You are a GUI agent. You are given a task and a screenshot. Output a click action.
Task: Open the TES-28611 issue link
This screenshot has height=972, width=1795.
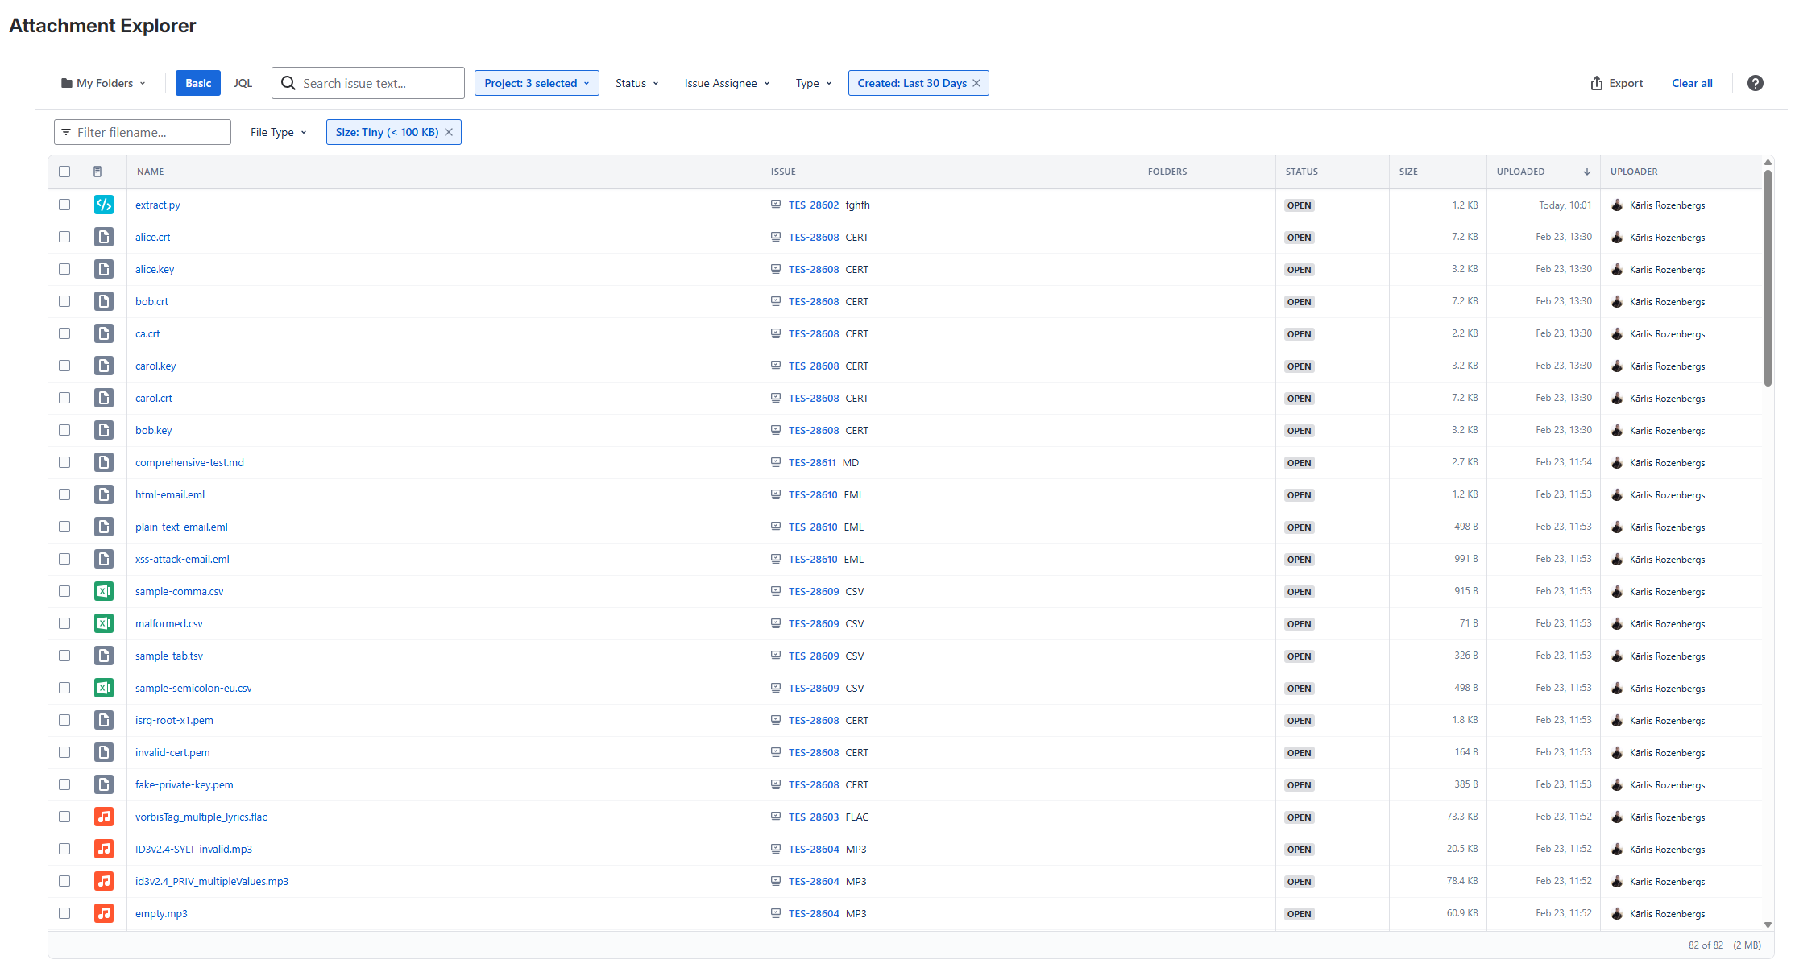[814, 462]
